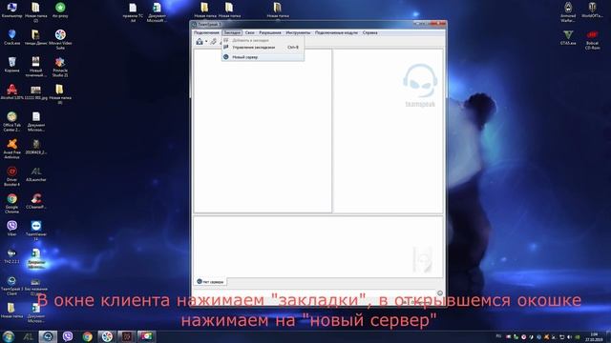Click the Windows Start button
The width and height of the screenshot is (611, 343).
click(8, 336)
